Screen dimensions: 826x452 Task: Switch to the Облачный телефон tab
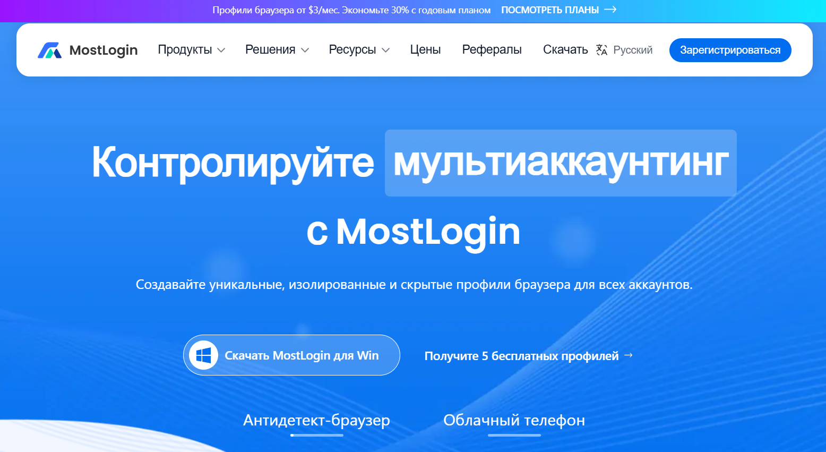coord(514,421)
